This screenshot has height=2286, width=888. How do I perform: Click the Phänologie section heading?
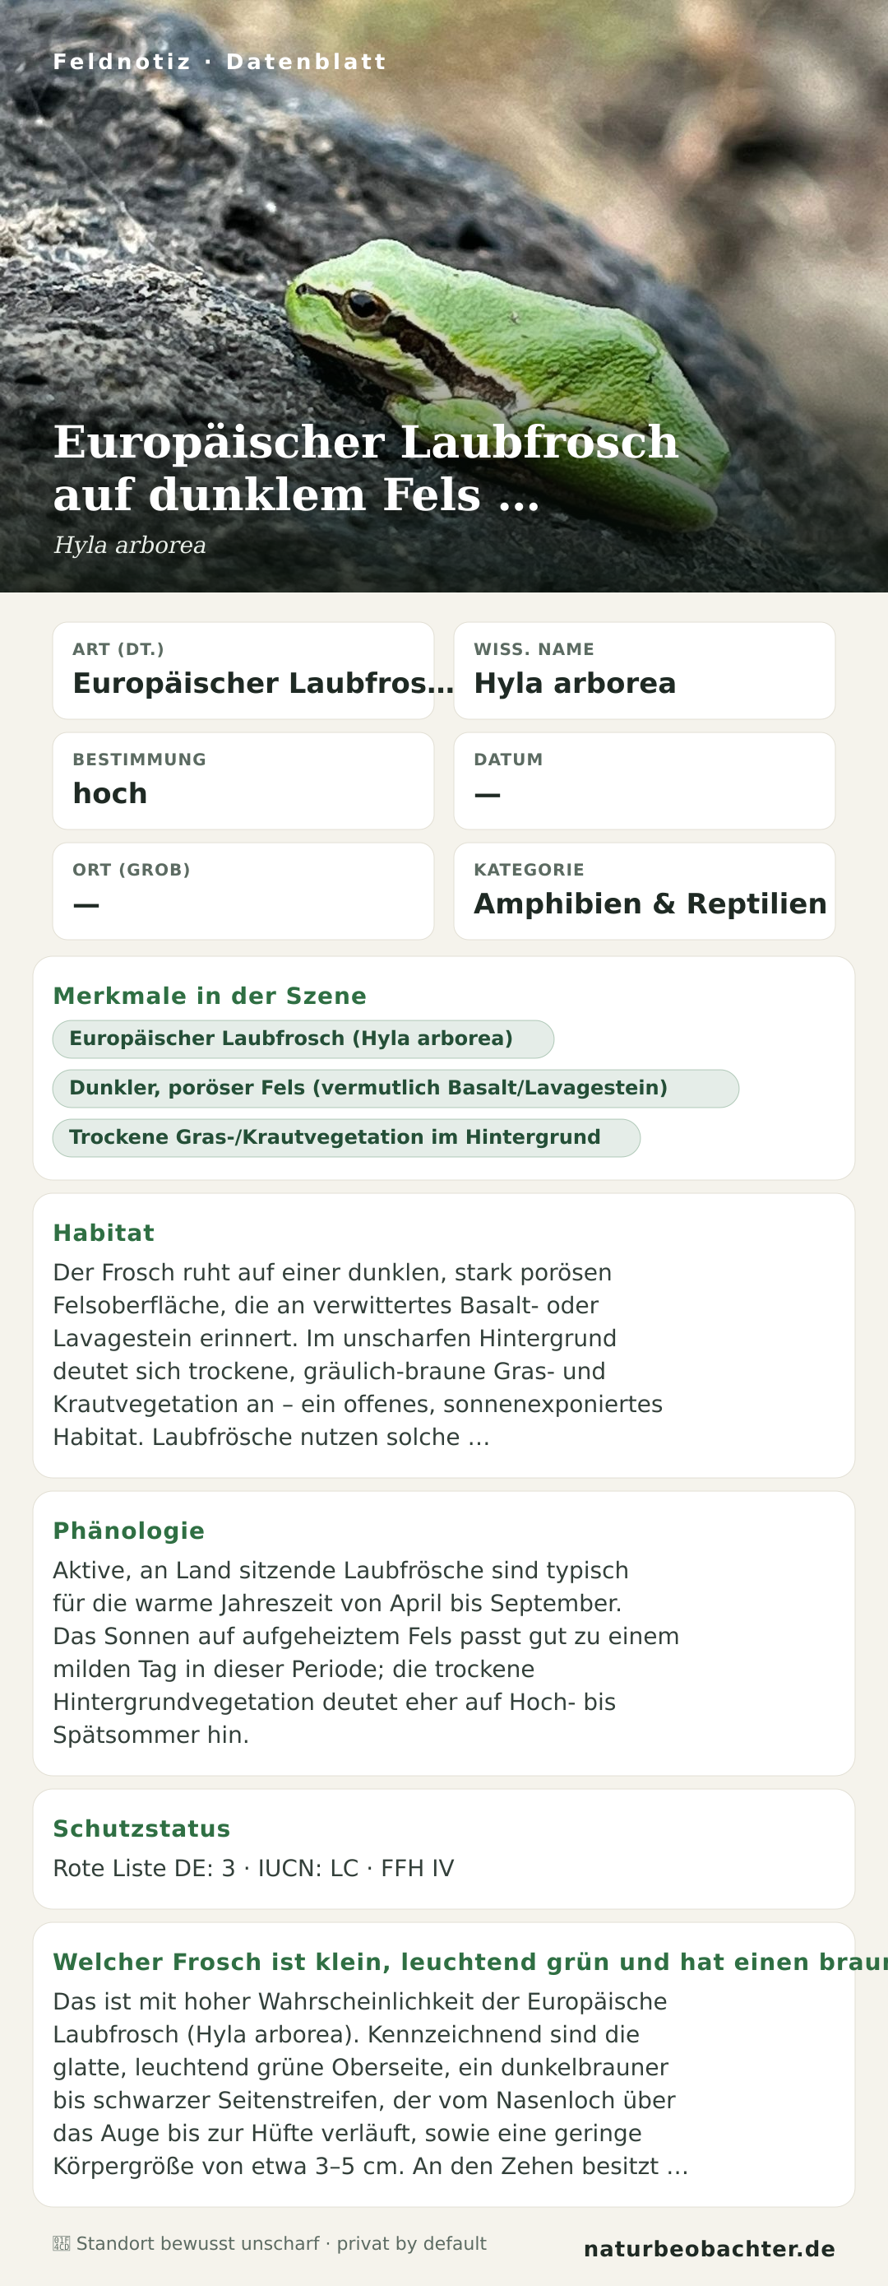128,1531
